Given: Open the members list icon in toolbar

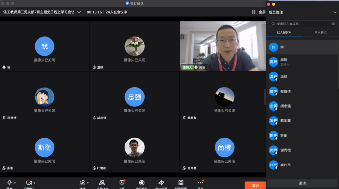Looking at the screenshot, I should 102,183.
